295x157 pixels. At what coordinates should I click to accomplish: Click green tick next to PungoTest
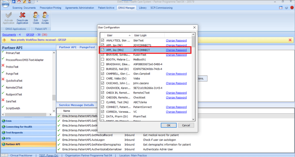coord(3,72)
